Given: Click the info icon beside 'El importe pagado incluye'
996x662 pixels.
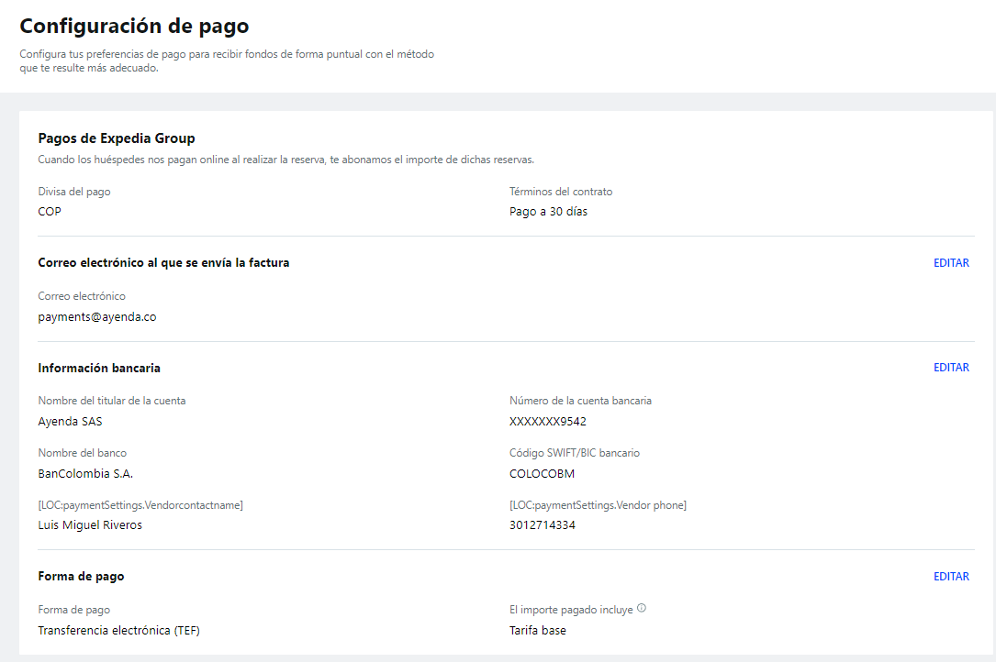Looking at the screenshot, I should pyautogui.click(x=642, y=608).
